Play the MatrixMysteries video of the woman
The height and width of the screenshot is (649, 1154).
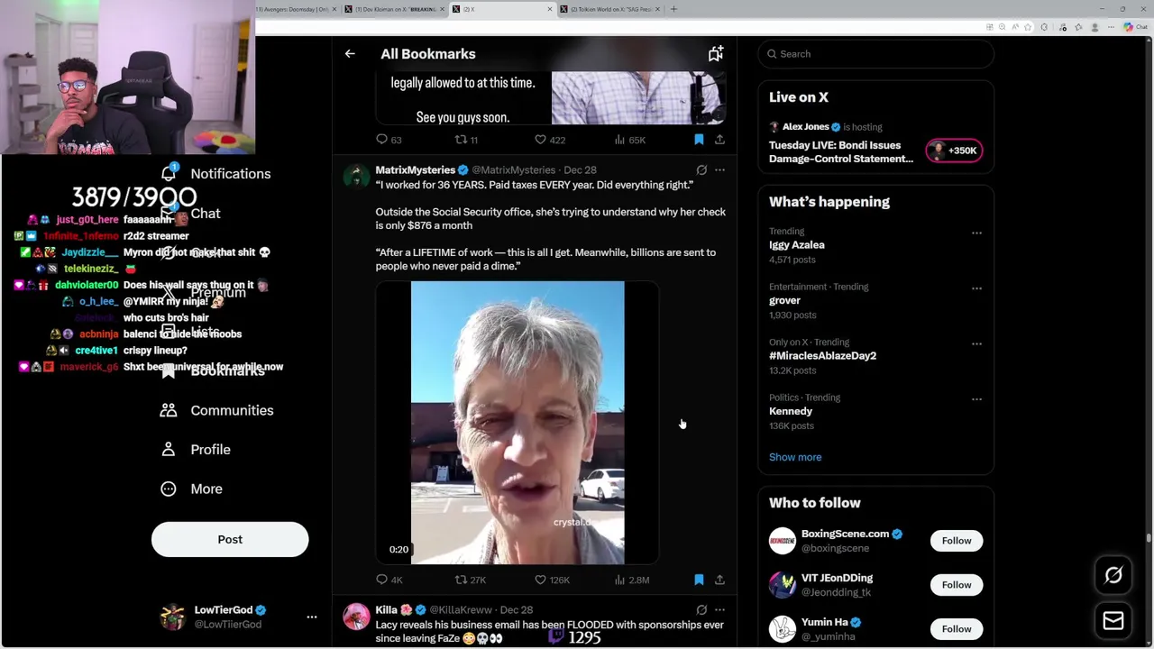[517, 423]
